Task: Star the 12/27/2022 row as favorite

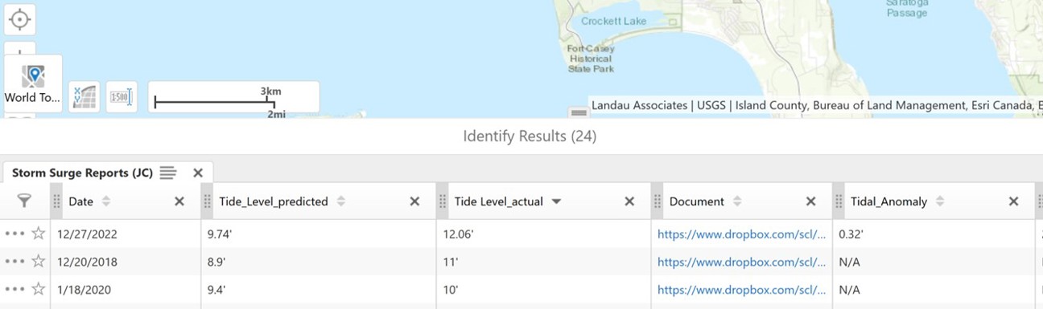Action: (x=38, y=234)
